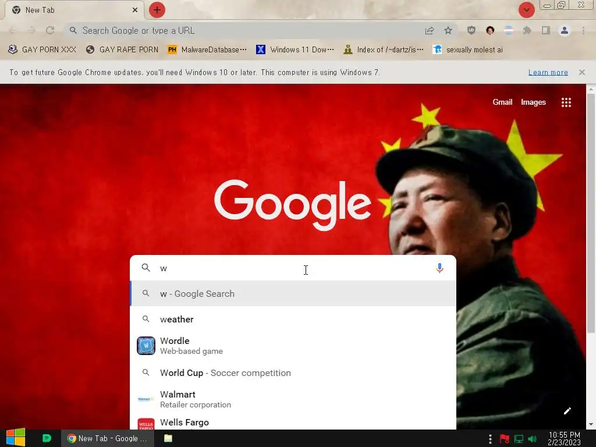Viewport: 596px width, 447px height.
Task: Bookmark this tab with the star icon
Action: 448,30
